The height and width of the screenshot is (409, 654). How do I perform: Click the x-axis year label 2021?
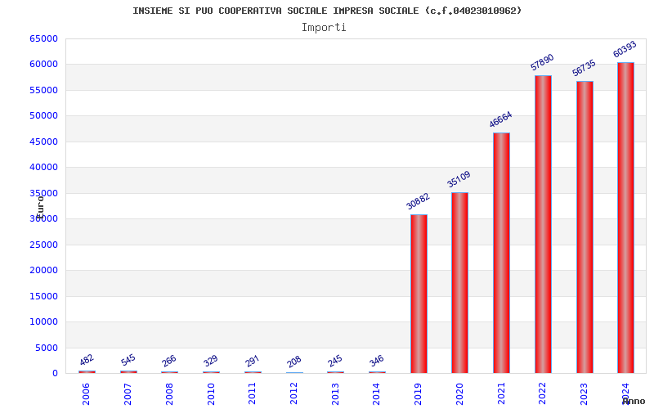[501, 394]
